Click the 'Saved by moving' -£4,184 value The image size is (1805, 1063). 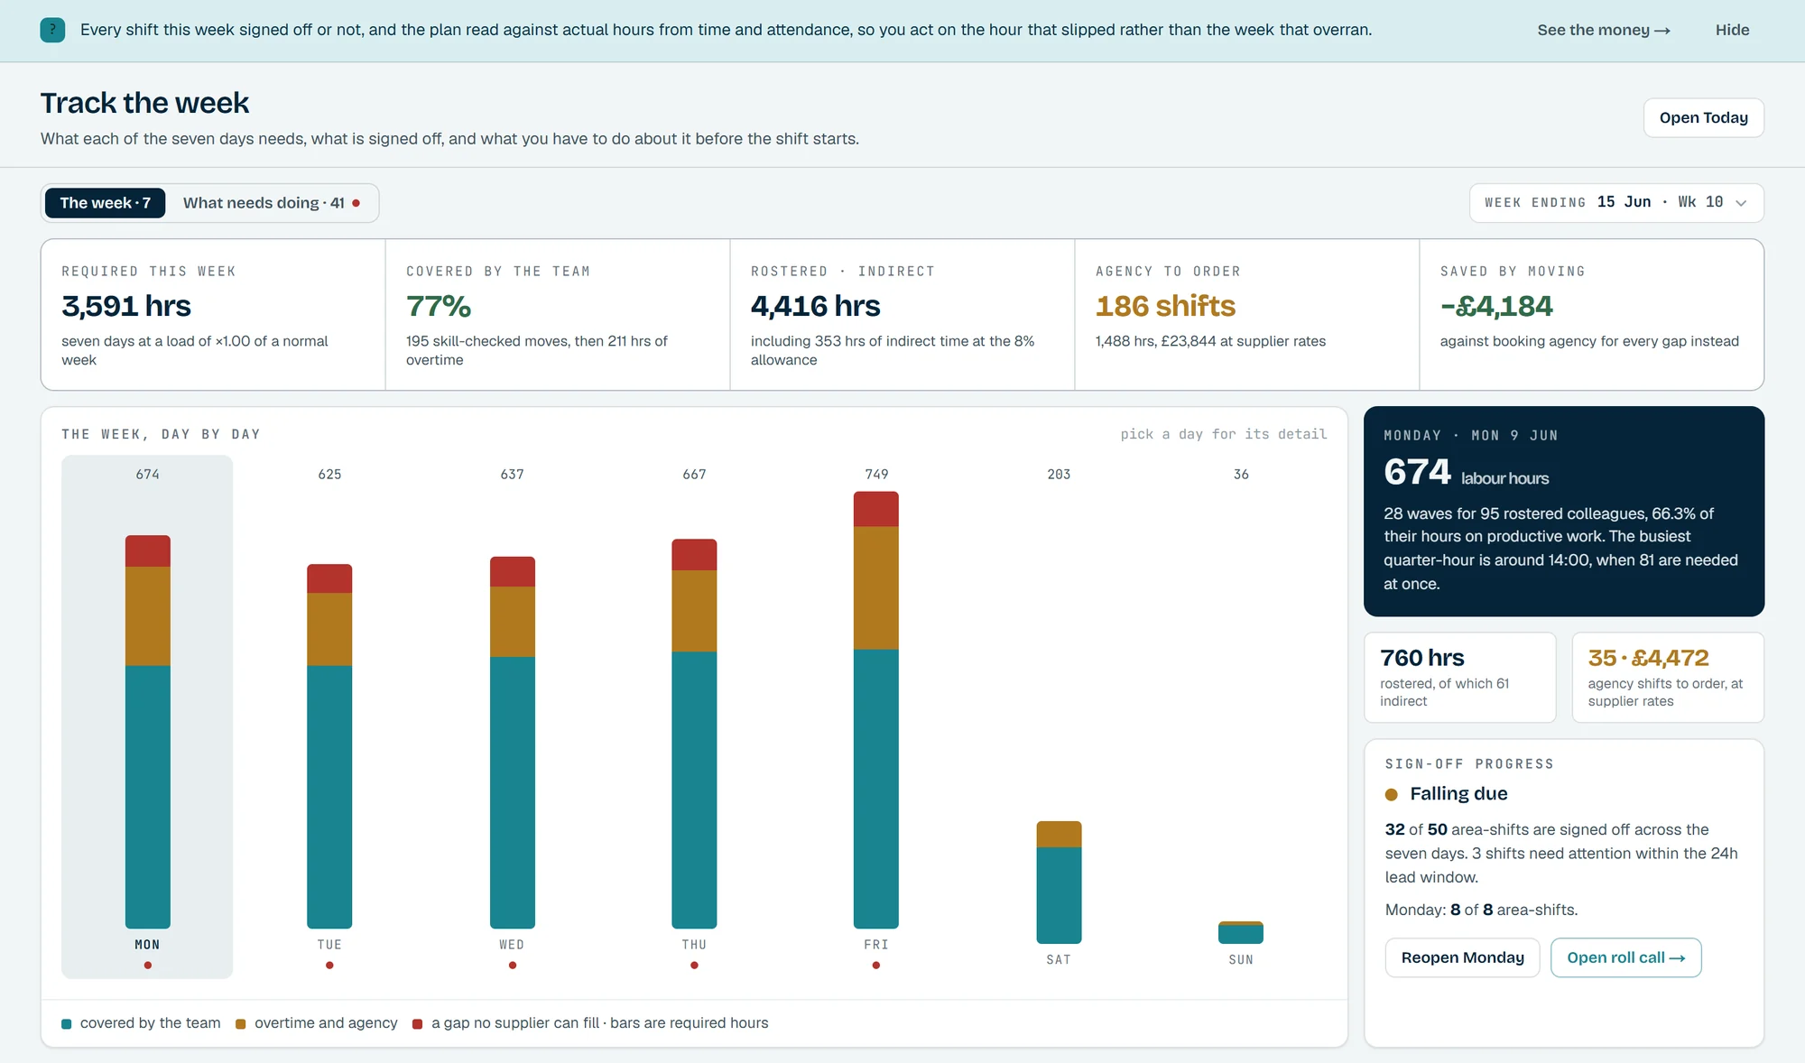1496,307
